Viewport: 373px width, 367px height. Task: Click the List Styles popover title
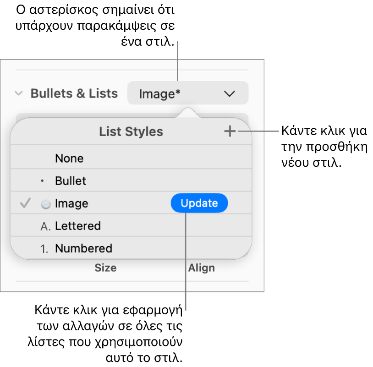(x=131, y=132)
